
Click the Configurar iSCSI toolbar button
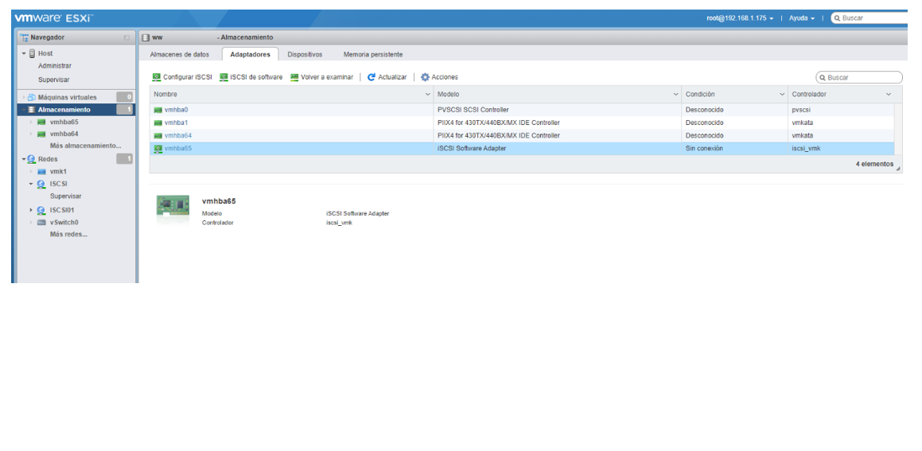pos(181,77)
